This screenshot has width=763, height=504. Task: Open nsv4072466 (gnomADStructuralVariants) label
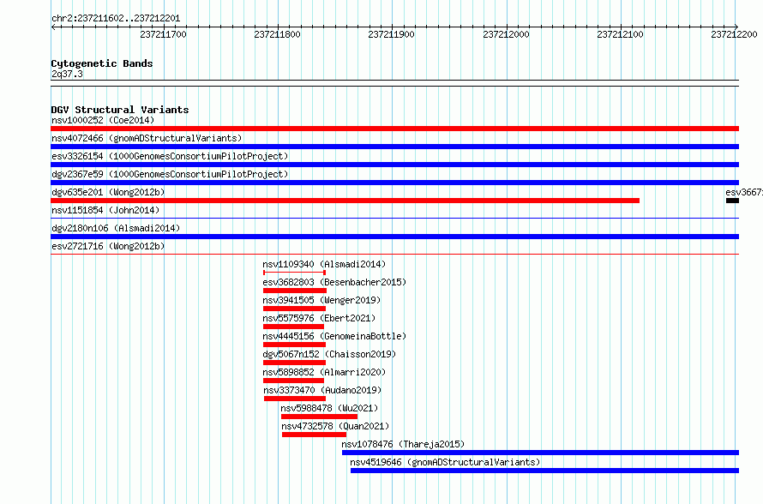pyautogui.click(x=147, y=138)
